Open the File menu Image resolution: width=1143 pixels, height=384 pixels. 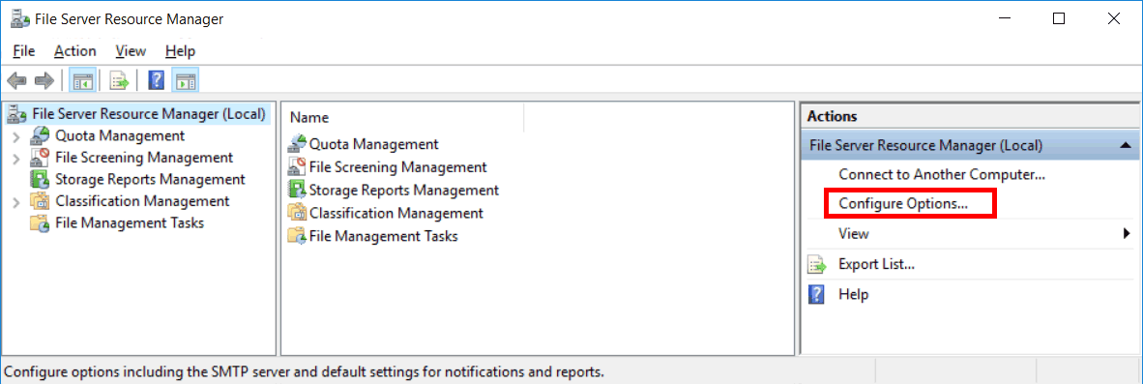coord(24,51)
